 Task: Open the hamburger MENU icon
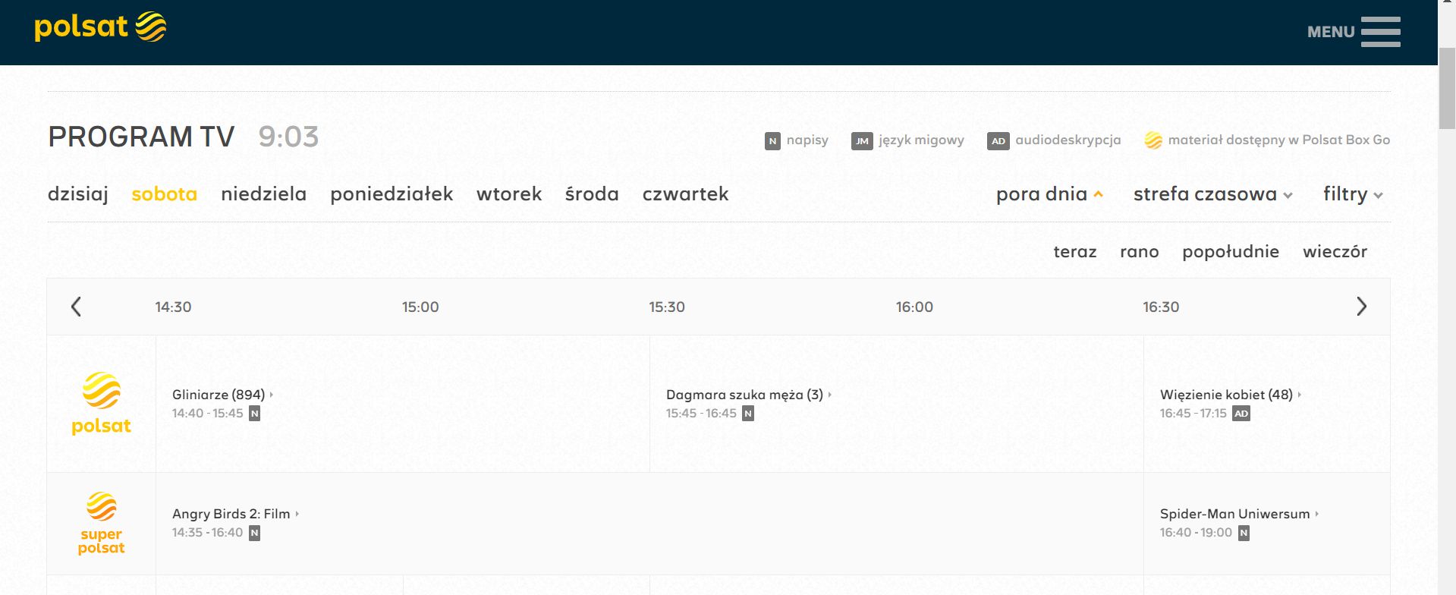click(1380, 32)
